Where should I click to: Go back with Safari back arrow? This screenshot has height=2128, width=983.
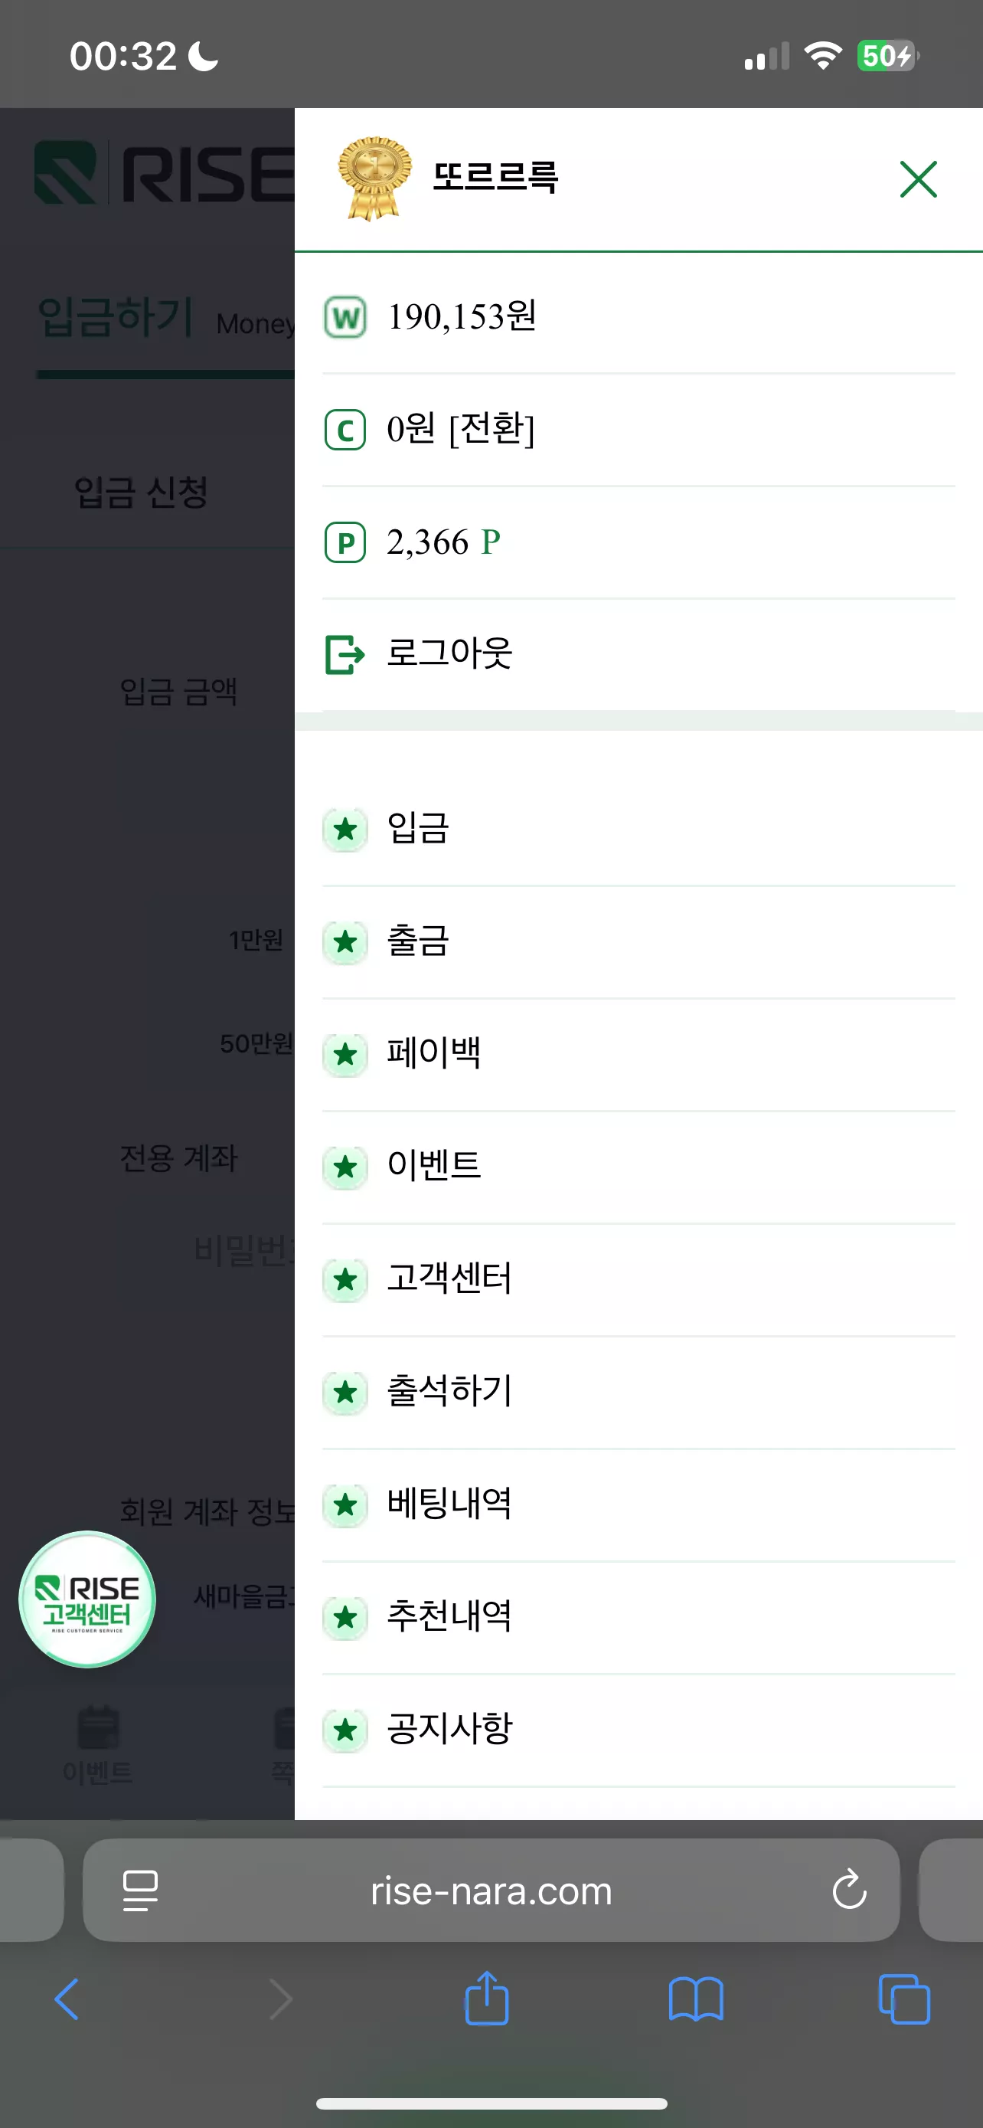(x=67, y=1999)
